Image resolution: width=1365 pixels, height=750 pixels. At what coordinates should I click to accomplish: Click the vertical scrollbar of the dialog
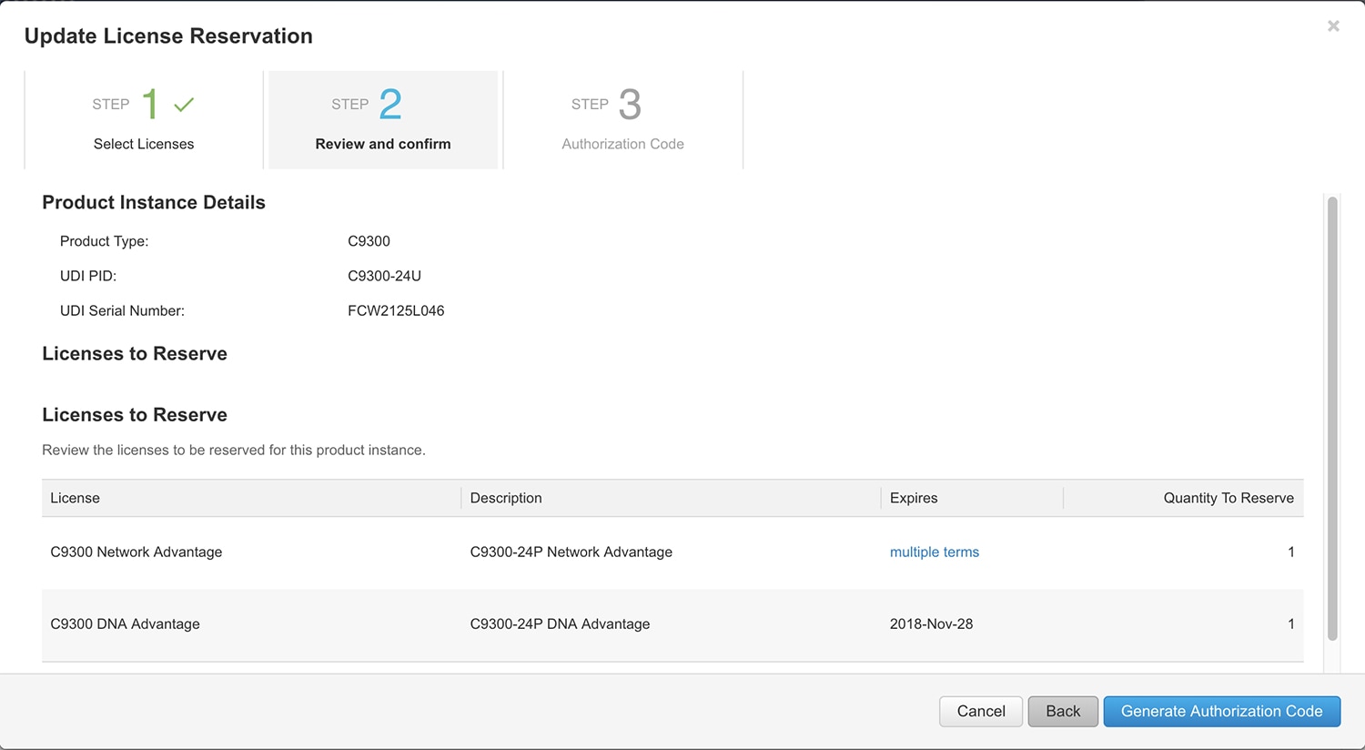click(x=1332, y=419)
